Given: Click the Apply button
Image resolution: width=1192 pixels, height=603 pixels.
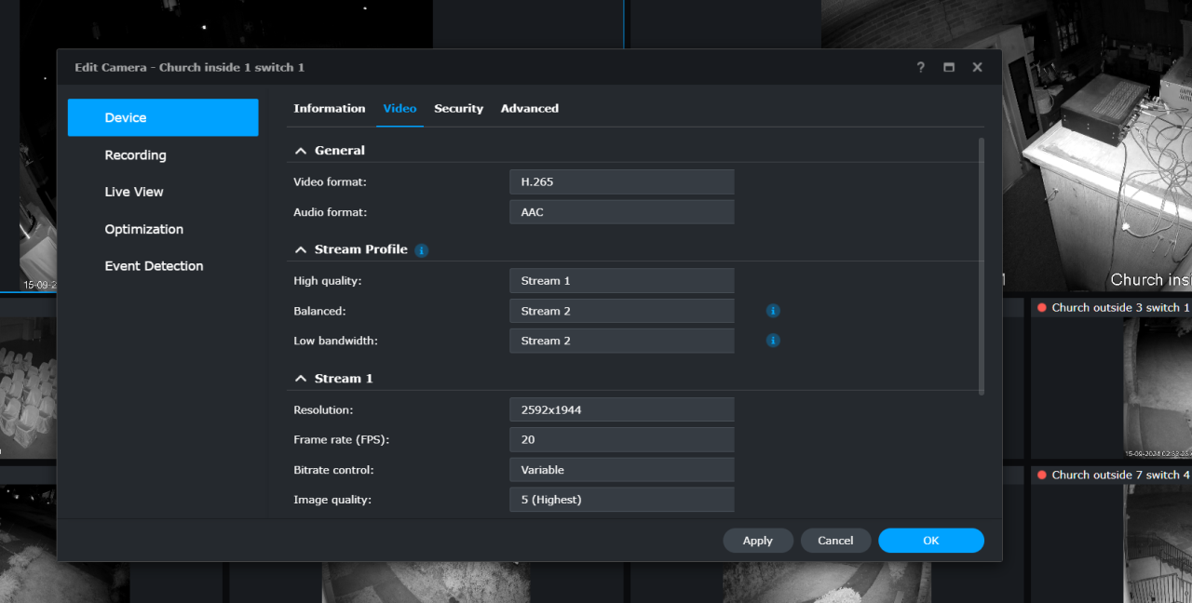Looking at the screenshot, I should 757,540.
